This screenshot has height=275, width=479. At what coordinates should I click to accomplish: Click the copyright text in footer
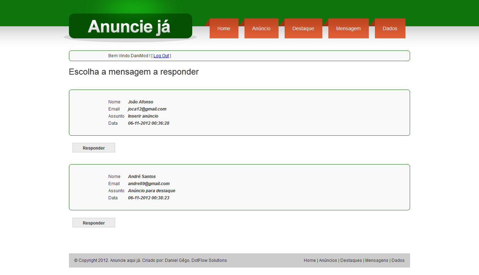[151, 260]
